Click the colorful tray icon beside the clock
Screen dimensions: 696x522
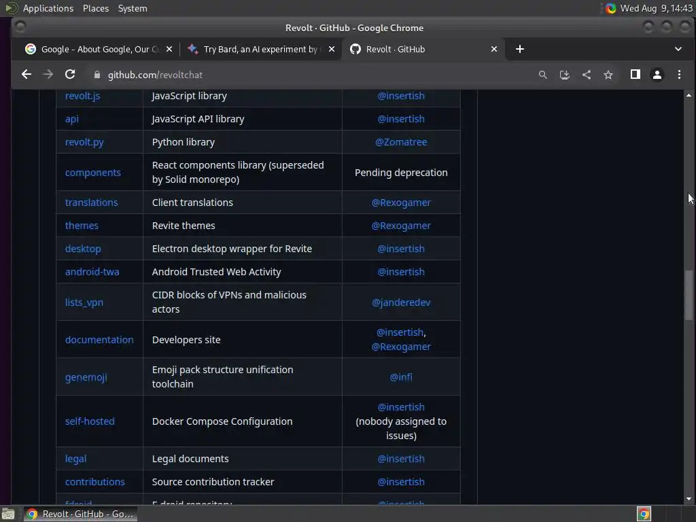pyautogui.click(x=611, y=8)
